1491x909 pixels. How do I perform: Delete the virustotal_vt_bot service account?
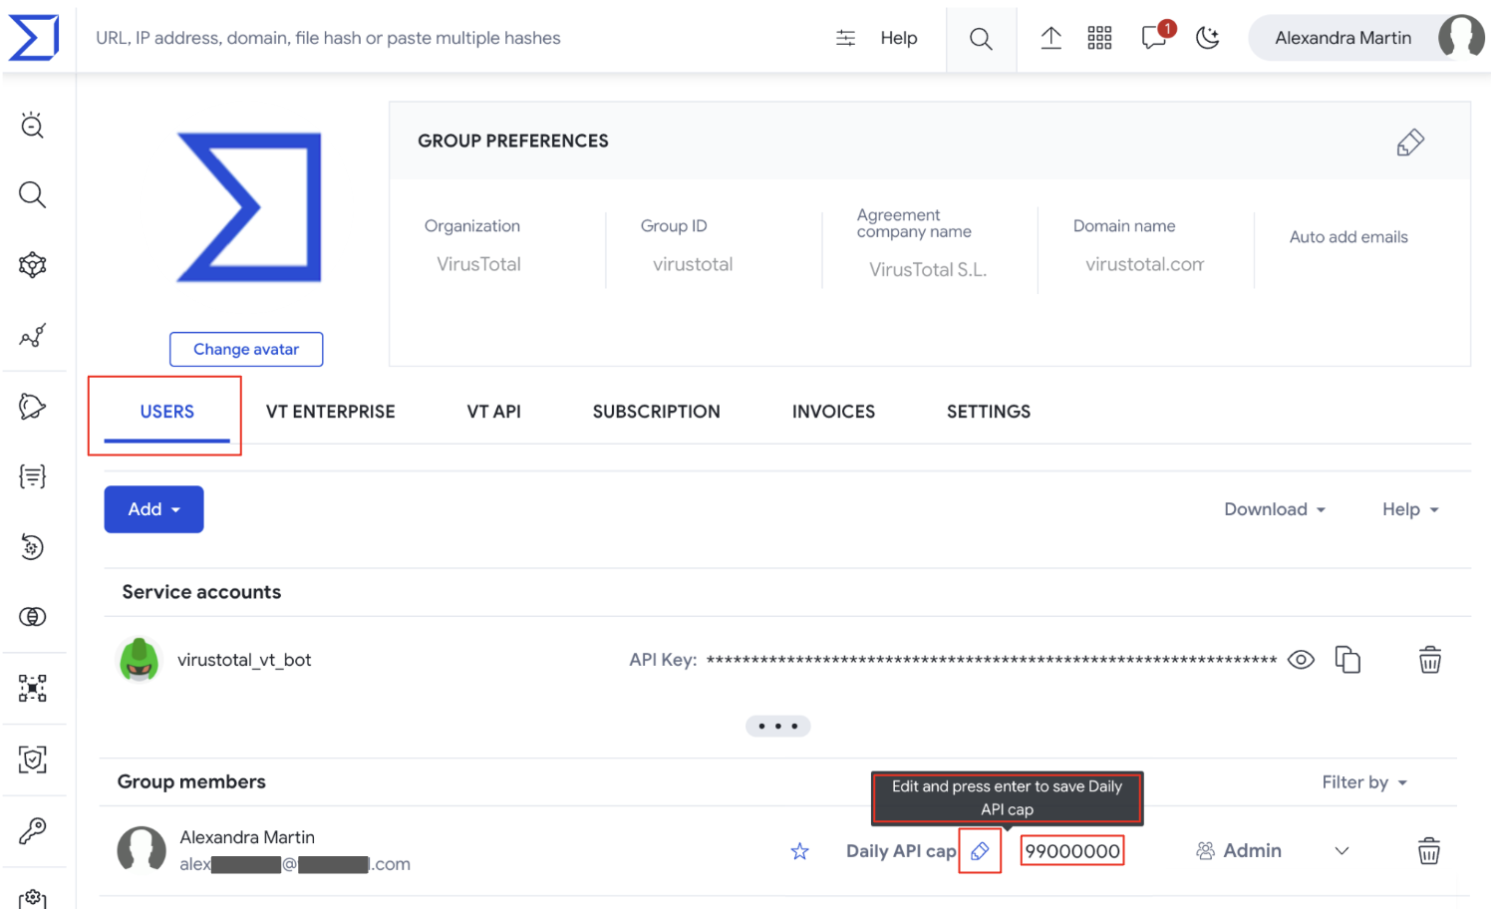point(1430,660)
